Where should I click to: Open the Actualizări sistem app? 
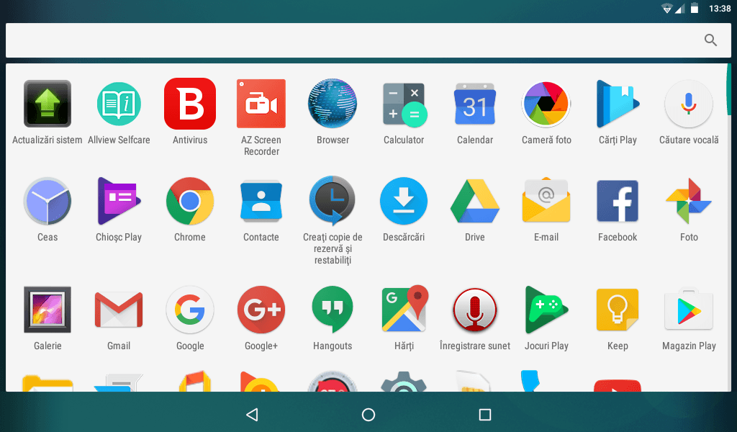click(48, 104)
